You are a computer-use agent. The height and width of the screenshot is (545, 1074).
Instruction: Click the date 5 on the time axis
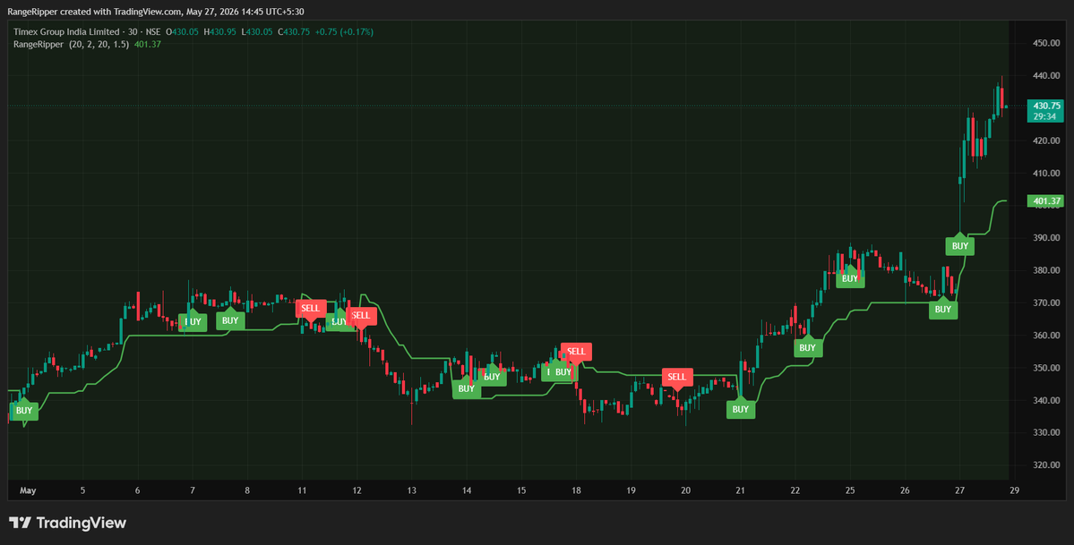pos(83,491)
